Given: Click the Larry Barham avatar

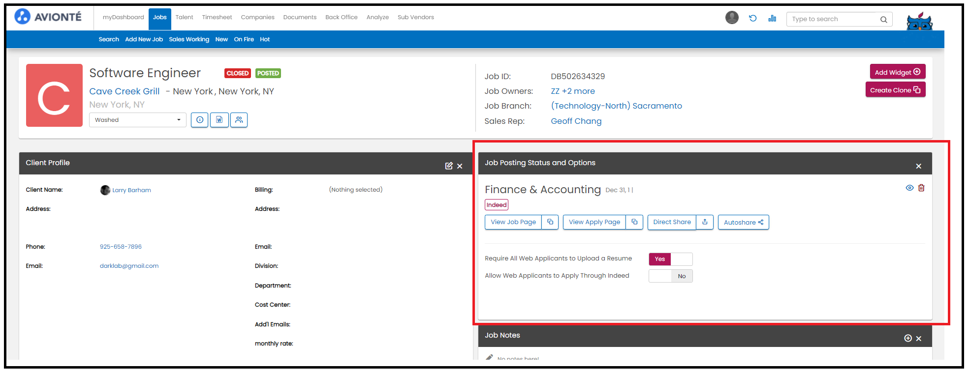Looking at the screenshot, I should pyautogui.click(x=105, y=190).
